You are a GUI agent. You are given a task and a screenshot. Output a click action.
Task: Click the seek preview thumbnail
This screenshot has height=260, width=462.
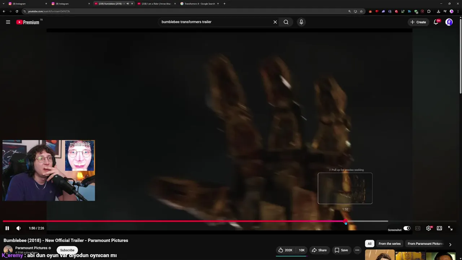coord(345,188)
